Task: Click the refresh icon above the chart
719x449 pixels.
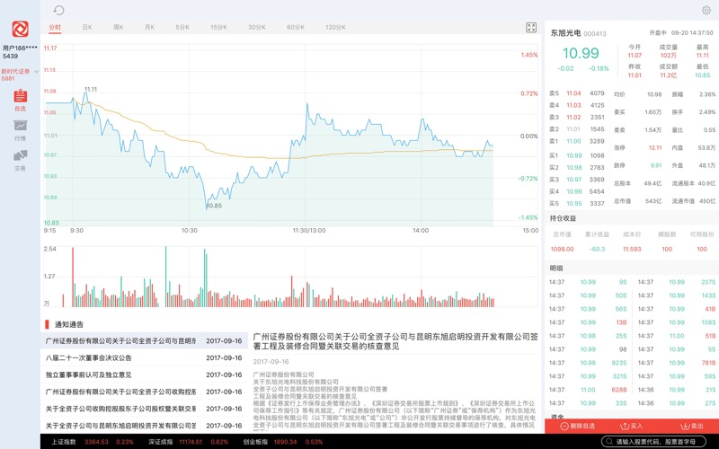Action: click(58, 11)
